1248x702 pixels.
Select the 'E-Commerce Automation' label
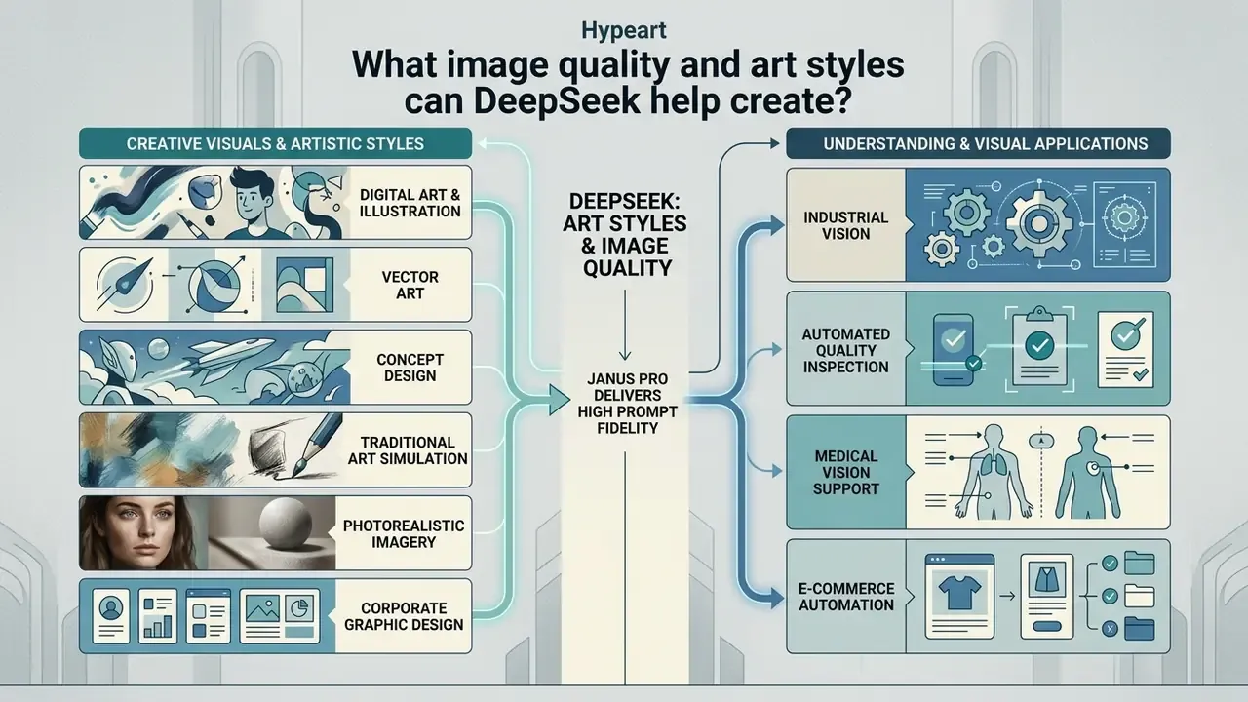pos(845,597)
